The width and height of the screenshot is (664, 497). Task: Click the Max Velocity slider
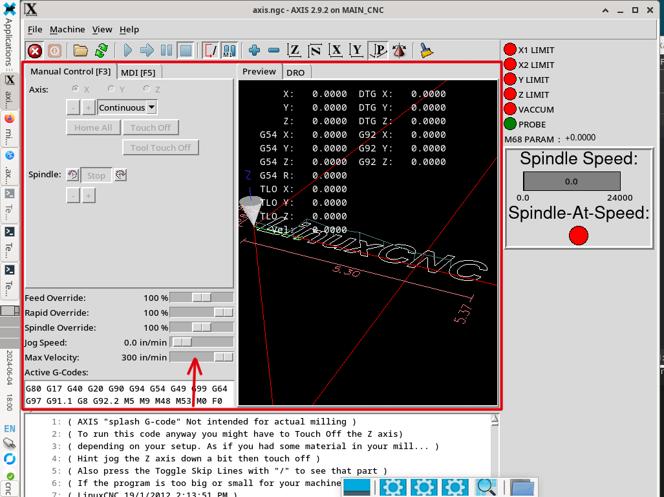pos(202,357)
